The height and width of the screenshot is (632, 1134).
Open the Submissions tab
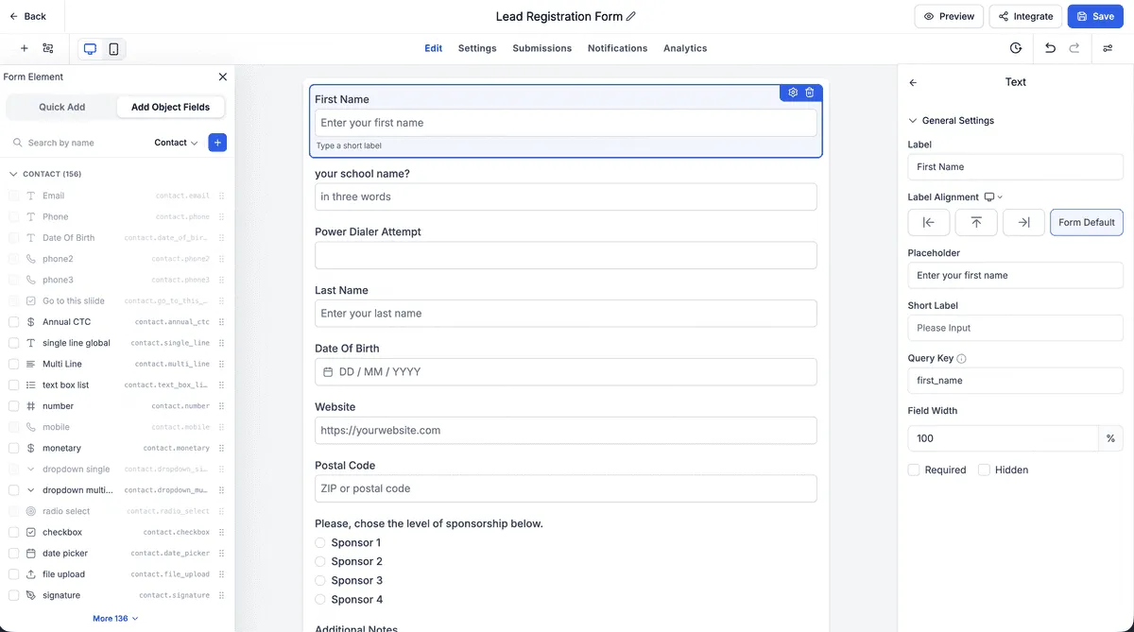(541, 48)
